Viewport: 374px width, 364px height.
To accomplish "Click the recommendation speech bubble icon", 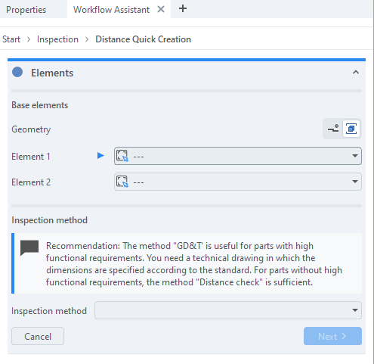I will pyautogui.click(x=29, y=247).
